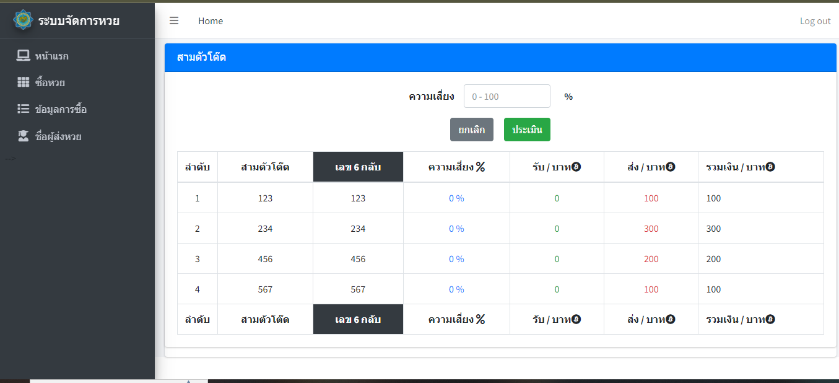Open the ข้อมูลการซื้อ sidebar menu item
Image resolution: width=839 pixels, height=383 pixels.
pos(61,109)
